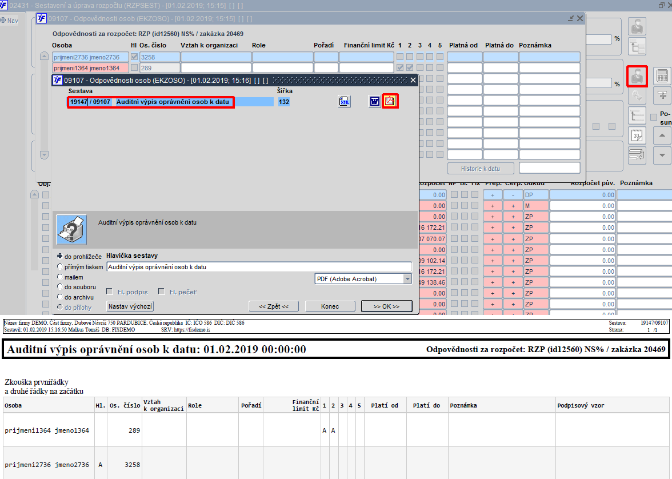Select 'do prohlížeče' output option
This screenshot has width=672, height=479.
click(60, 256)
